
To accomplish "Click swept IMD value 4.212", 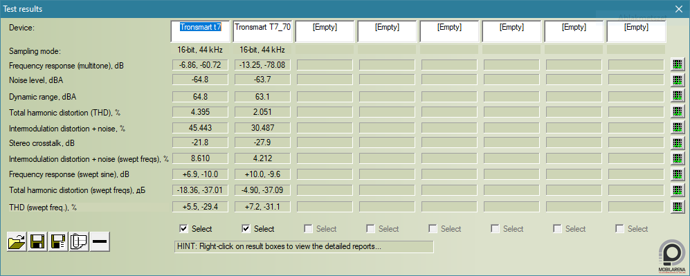I will [x=262, y=158].
